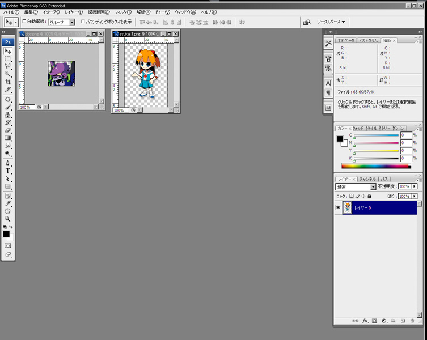The height and width of the screenshot is (340, 427).
Task: Select the Hand tool
Action: pos(7,211)
